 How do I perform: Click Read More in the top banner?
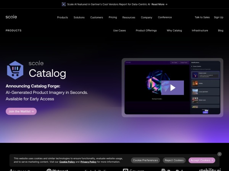click(x=159, y=4)
